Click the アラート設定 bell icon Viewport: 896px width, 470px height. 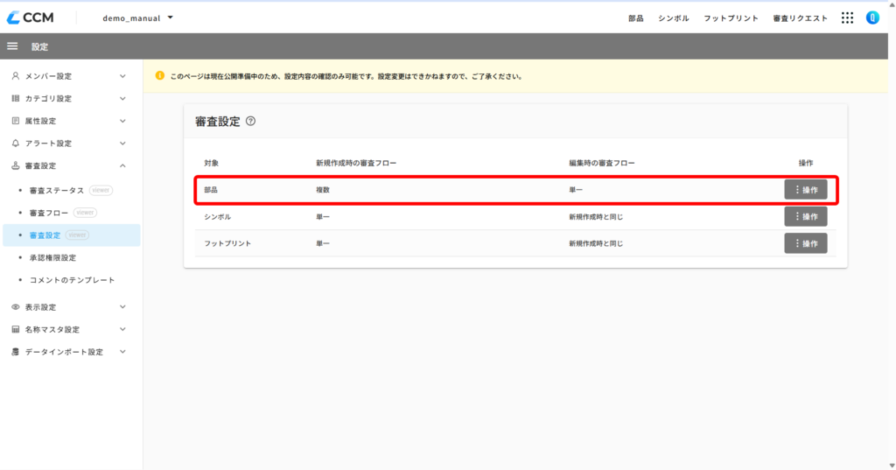click(x=16, y=143)
